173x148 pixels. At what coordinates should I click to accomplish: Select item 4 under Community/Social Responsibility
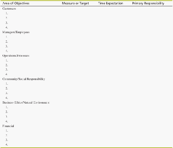(x=7, y=98)
